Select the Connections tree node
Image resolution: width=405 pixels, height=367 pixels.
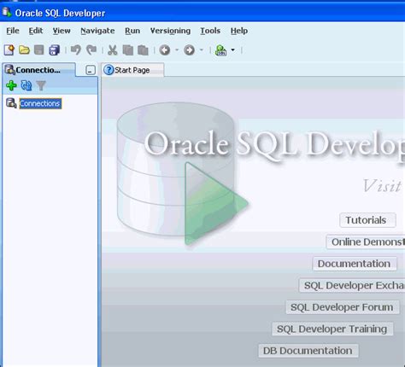(x=40, y=103)
